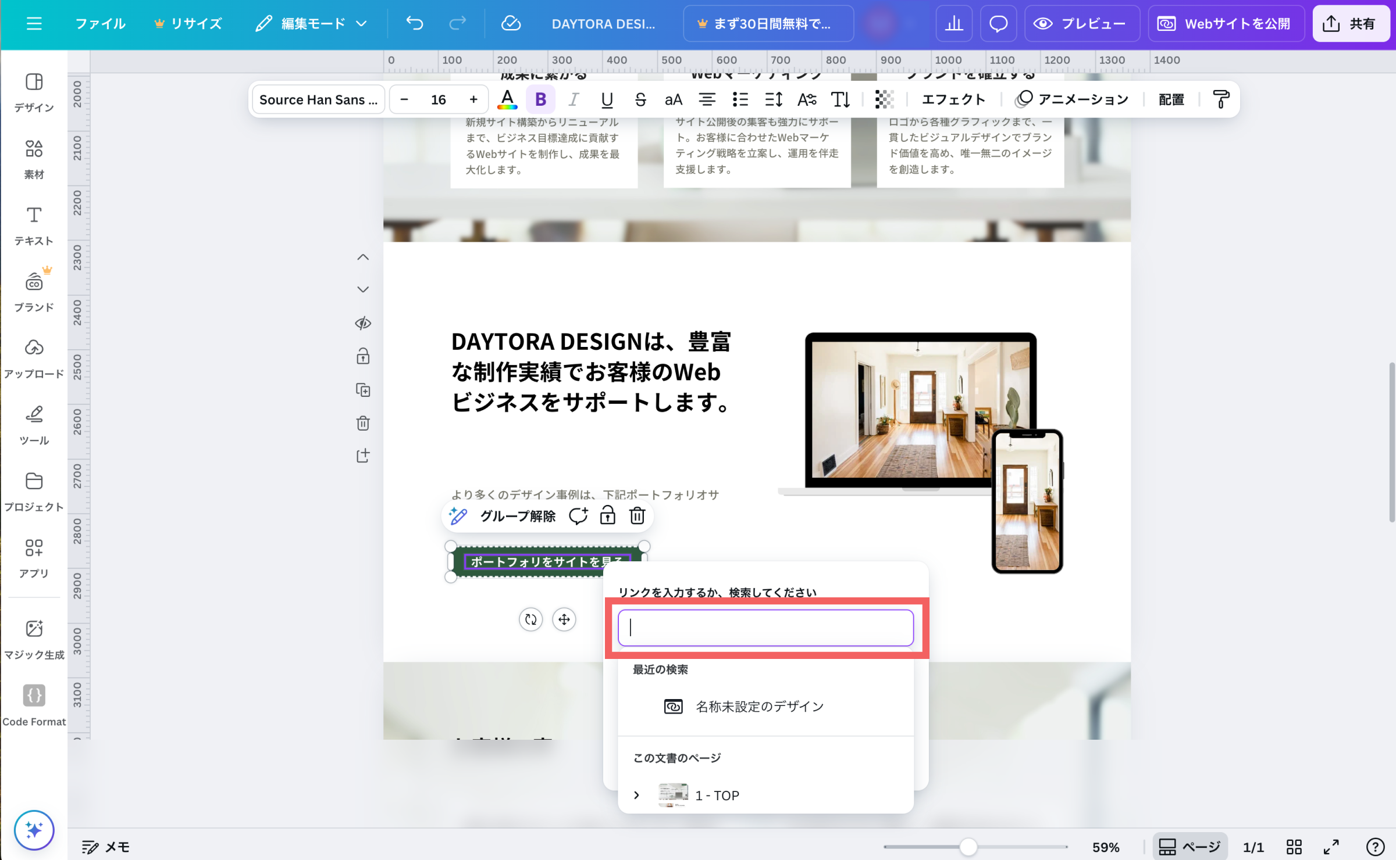Image resolution: width=1396 pixels, height=860 pixels.
Task: Open the comments speech bubble in header
Action: pyautogui.click(x=998, y=23)
